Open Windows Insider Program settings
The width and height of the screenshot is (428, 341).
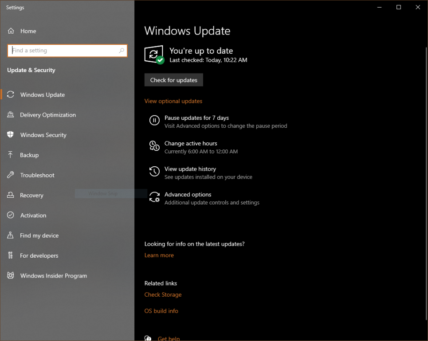53,276
